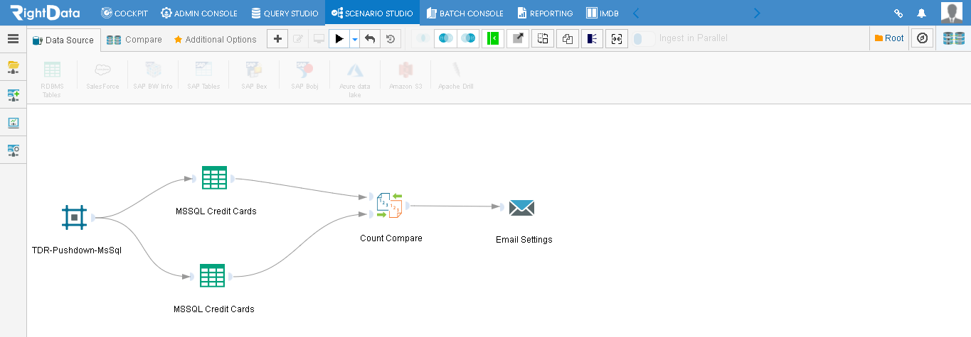Select the Count Compare node icon
The width and height of the screenshot is (971, 337).
(x=390, y=205)
